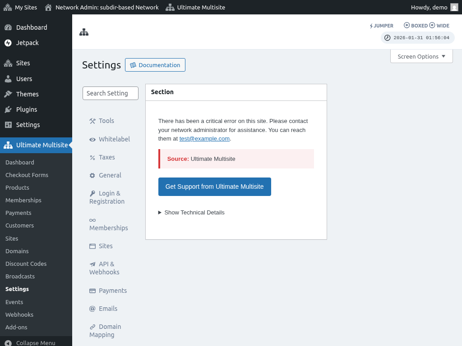Click the General gear icon
462x346 pixels.
click(x=92, y=176)
